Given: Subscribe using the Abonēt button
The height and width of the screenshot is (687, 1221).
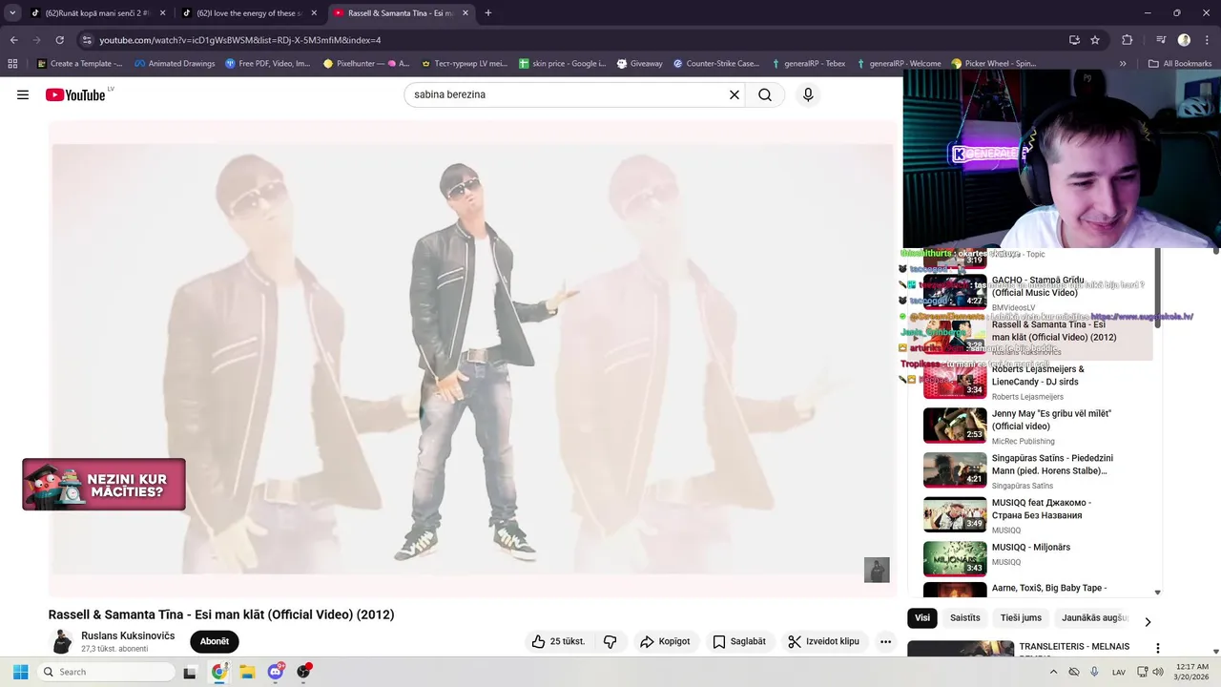Looking at the screenshot, I should (215, 641).
